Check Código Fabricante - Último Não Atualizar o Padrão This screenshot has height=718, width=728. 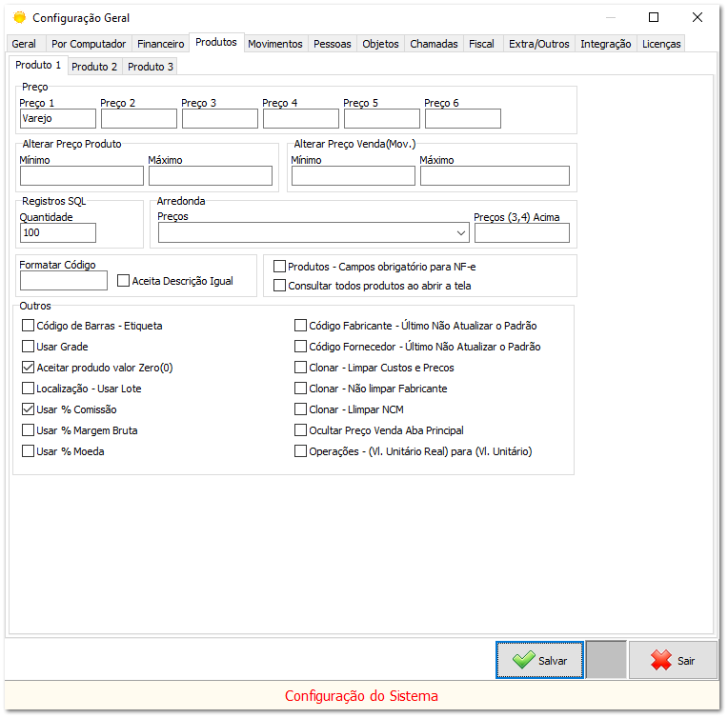coord(300,326)
